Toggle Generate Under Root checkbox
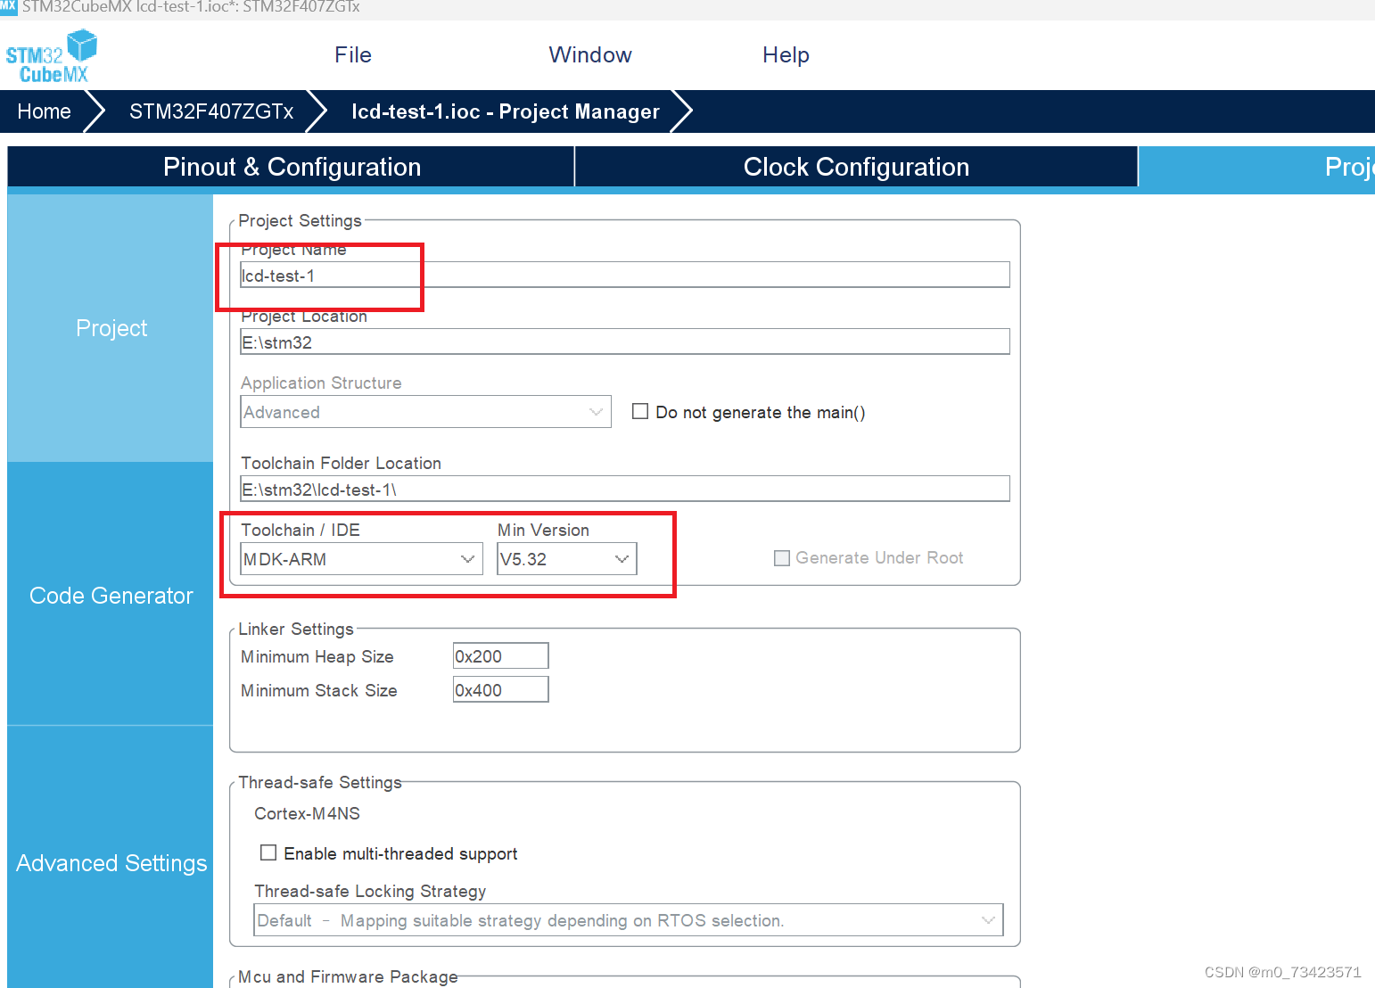 (782, 558)
